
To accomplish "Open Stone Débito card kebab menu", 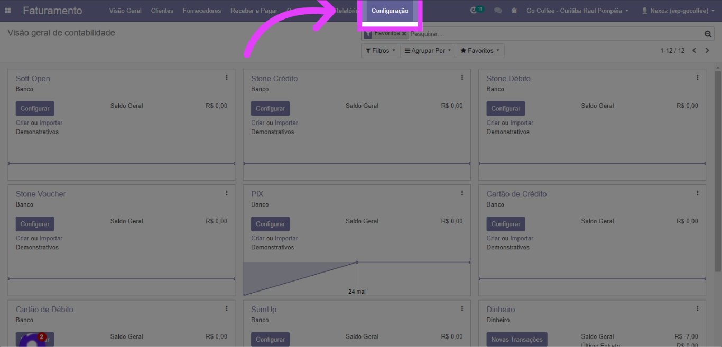I will point(698,78).
